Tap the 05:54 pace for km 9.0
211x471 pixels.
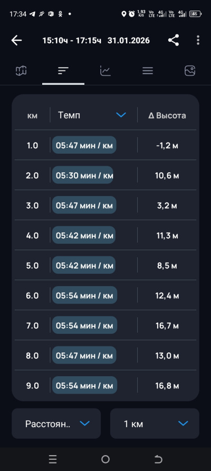[84, 385]
